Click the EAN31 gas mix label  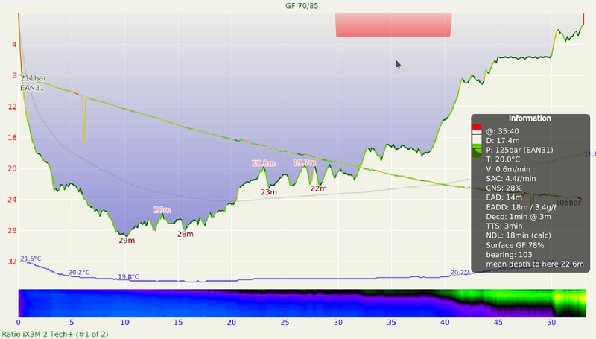click(x=34, y=88)
